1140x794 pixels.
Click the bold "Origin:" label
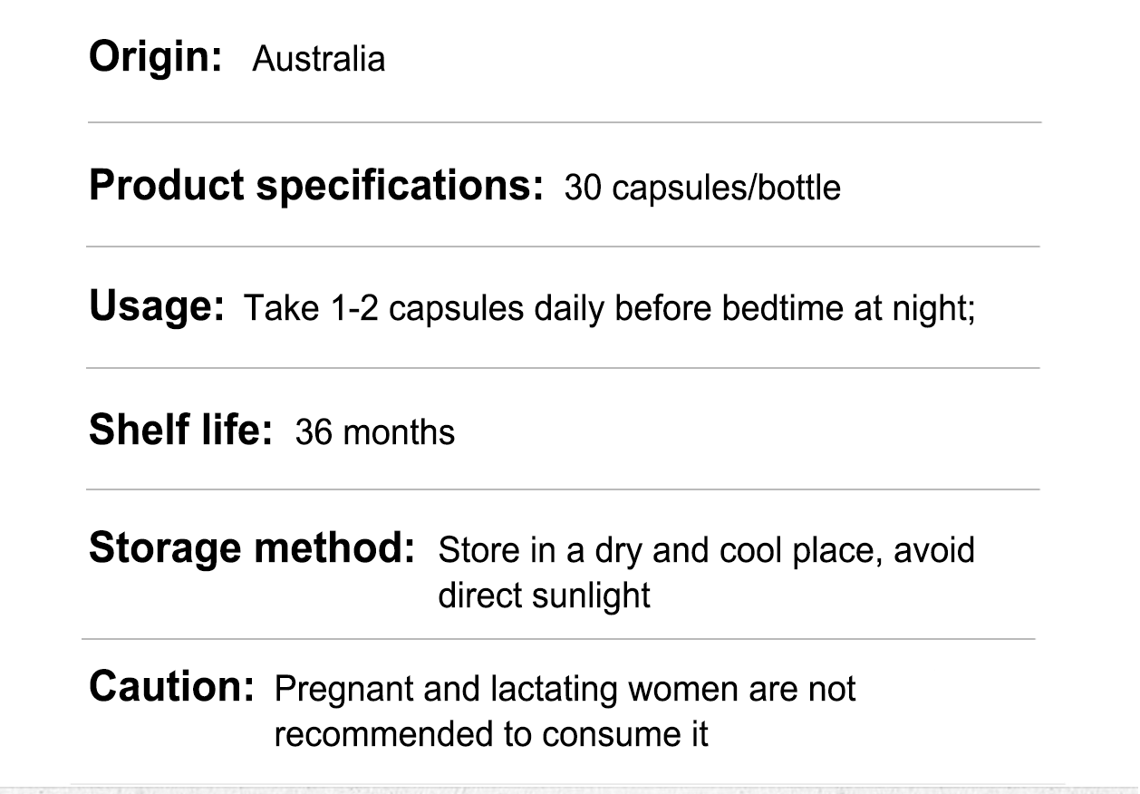[156, 58]
